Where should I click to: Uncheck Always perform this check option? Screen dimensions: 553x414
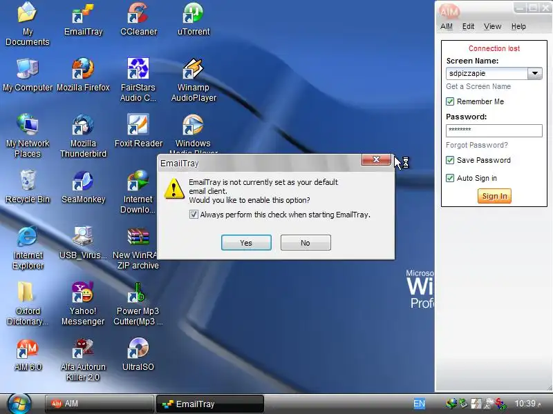coord(194,215)
